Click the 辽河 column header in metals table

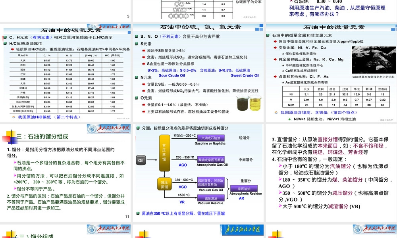tap(345, 89)
